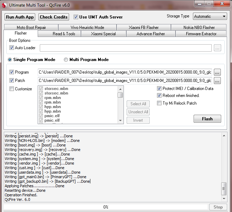Click partition list scroll down arrow
The height and width of the screenshot is (212, 232).
click(x=120, y=121)
